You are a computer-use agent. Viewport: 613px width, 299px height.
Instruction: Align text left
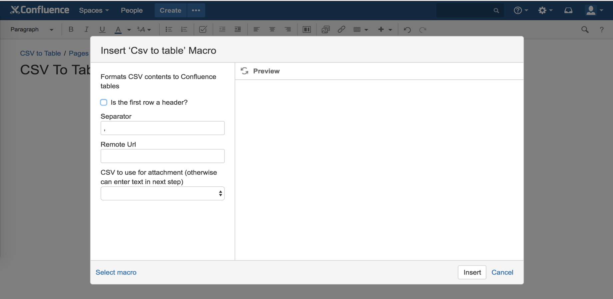click(256, 29)
